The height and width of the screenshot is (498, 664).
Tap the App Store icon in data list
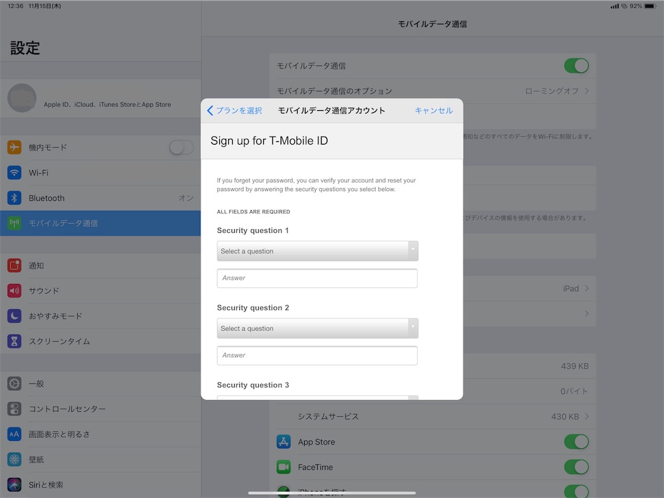[x=284, y=442]
